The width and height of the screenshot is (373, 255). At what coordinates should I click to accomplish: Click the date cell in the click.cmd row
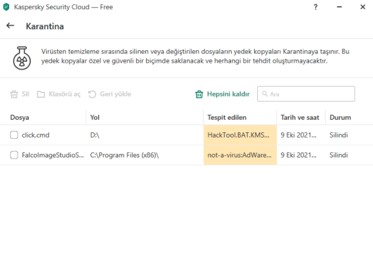click(298, 135)
